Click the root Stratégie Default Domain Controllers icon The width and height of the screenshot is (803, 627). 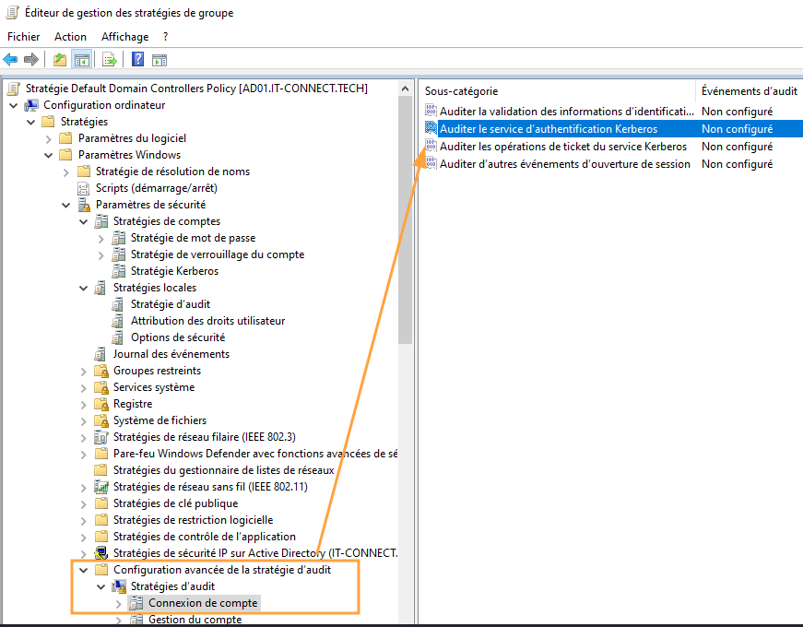[x=14, y=89]
